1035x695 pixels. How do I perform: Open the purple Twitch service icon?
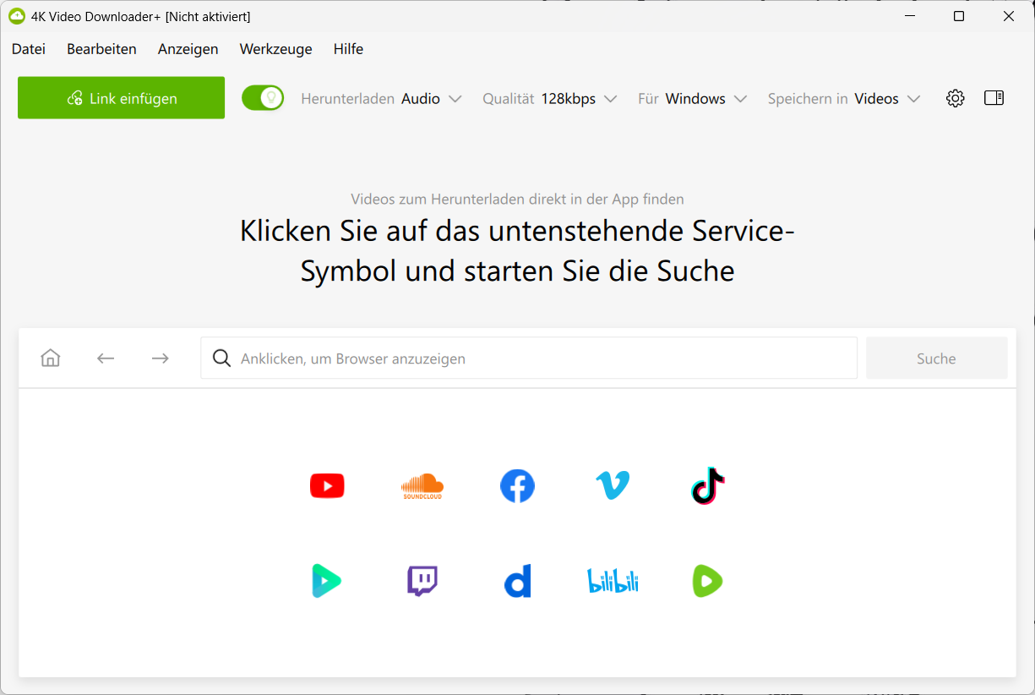[422, 582]
